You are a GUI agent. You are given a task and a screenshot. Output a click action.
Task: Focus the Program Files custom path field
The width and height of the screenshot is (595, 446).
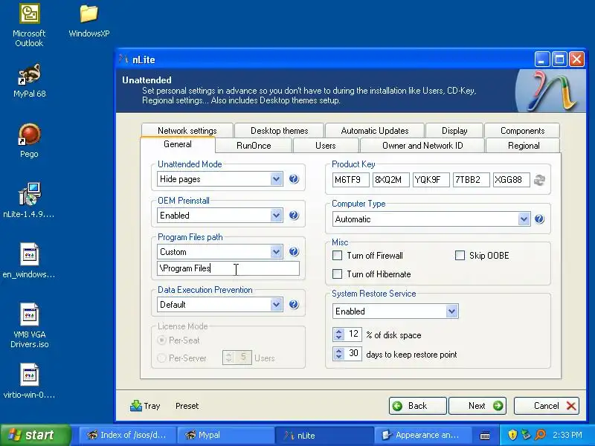point(228,268)
